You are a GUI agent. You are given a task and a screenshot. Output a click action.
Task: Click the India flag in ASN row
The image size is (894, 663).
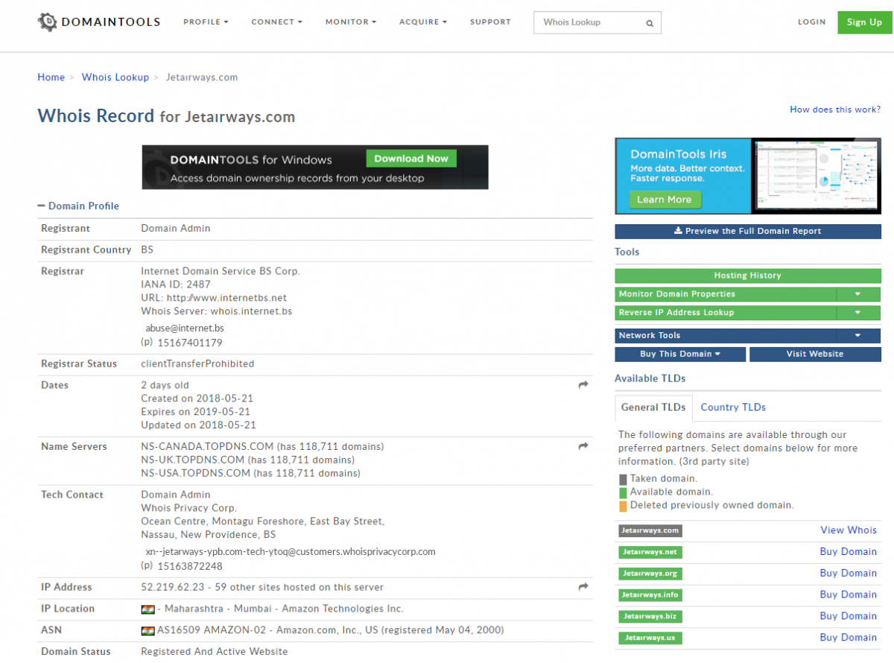coord(148,631)
